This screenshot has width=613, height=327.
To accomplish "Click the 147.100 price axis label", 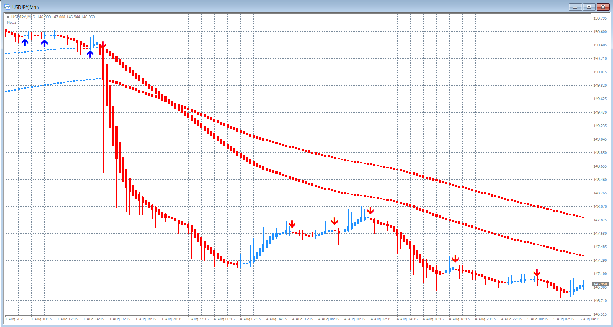I will (600, 274).
